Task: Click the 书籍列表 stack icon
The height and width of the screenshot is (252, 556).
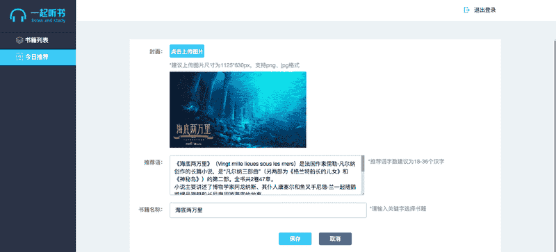Action: click(x=19, y=40)
